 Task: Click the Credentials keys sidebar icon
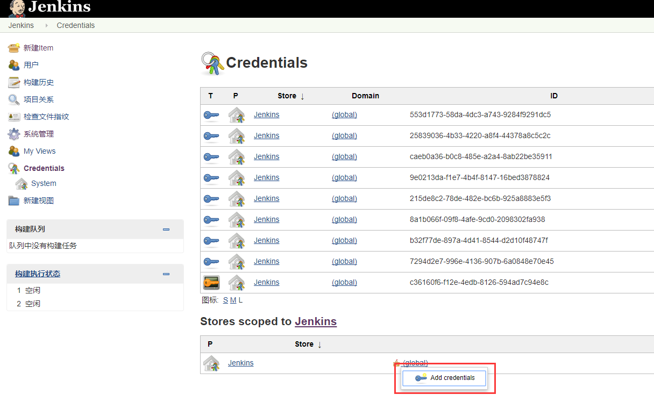(14, 168)
